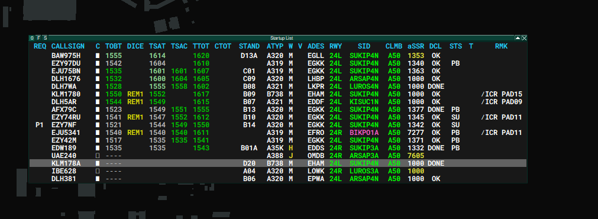This screenshot has height=219, width=598.
Task: Toggle clearance checkbox for IBE628
Action: pyautogui.click(x=98, y=171)
